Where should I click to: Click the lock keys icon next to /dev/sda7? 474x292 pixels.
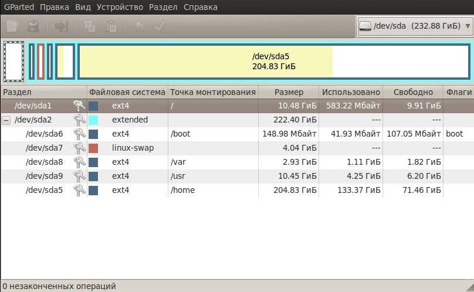[79, 148]
